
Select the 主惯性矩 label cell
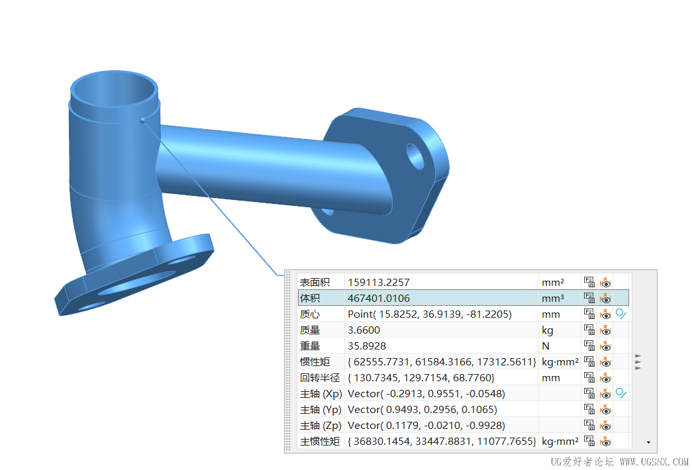tap(321, 441)
